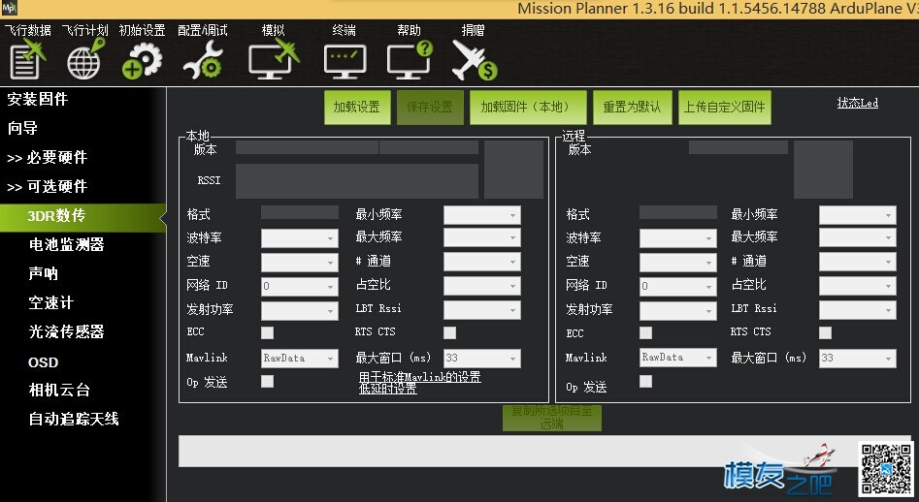Select 相机云台 sidebar item

click(x=59, y=391)
